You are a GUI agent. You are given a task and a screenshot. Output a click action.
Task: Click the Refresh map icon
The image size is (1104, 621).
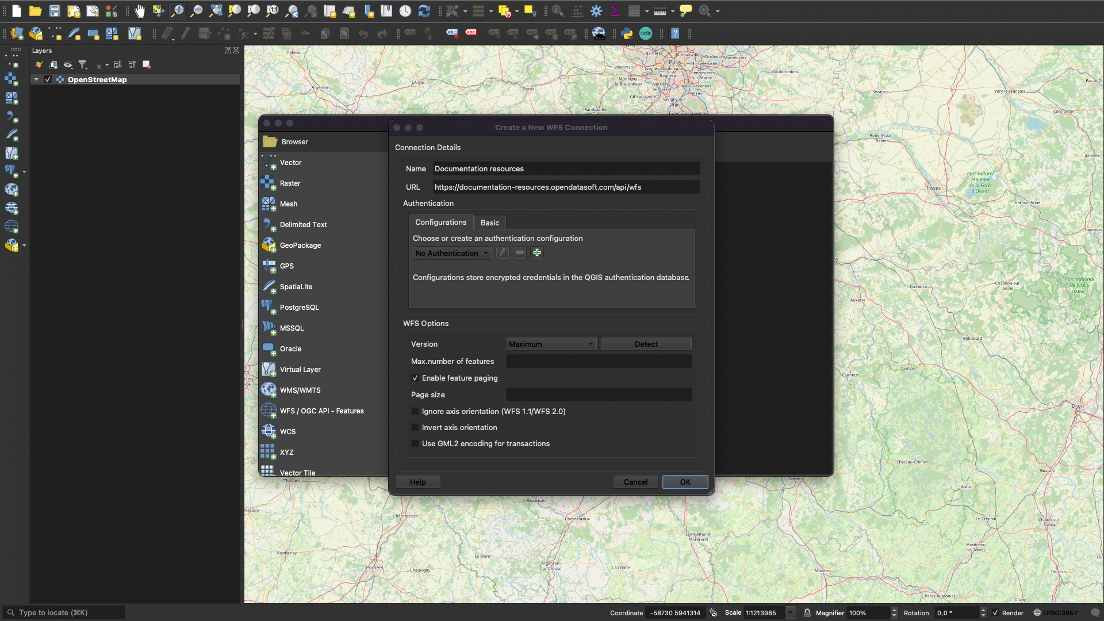click(x=424, y=11)
